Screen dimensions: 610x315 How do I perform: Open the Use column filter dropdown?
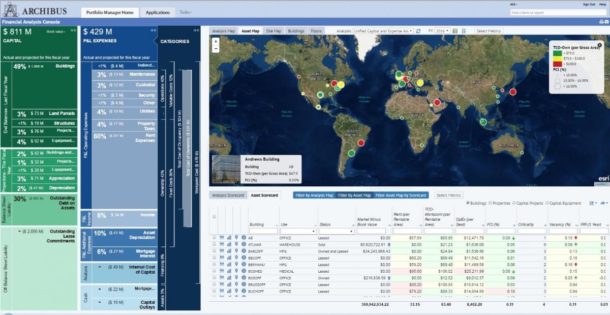pos(297,231)
